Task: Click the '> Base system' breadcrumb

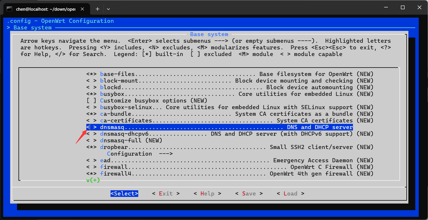Action: [x=29, y=28]
